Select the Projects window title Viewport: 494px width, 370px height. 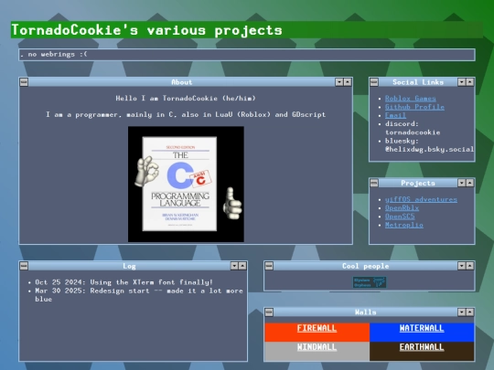[x=418, y=183]
